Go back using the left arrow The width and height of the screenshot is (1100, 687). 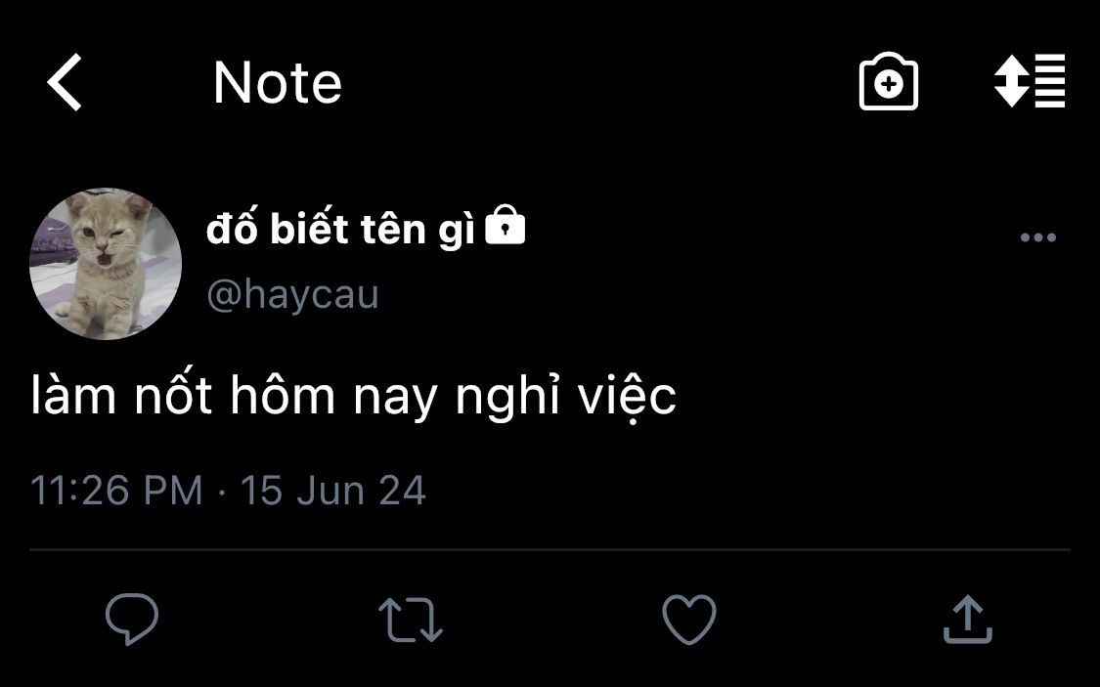click(65, 82)
